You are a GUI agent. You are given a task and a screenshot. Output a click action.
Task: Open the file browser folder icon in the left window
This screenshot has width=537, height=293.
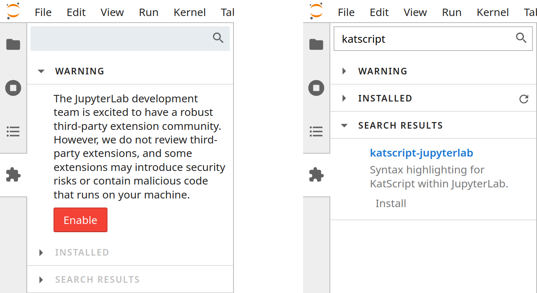pos(13,44)
